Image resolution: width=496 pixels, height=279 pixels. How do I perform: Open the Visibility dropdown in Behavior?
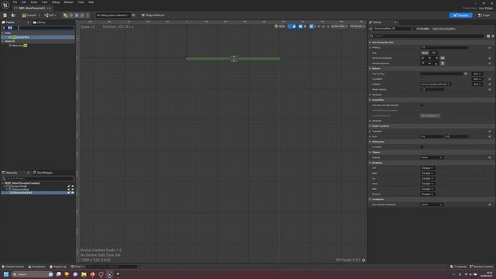point(436,84)
